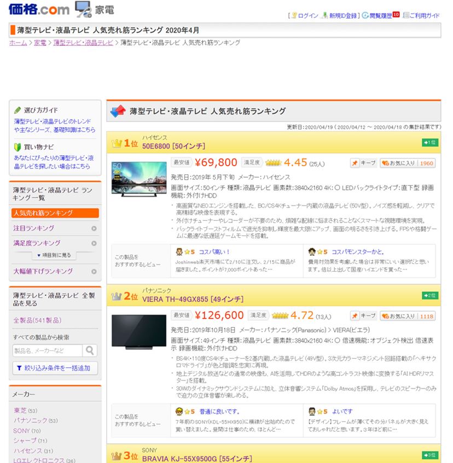Log in via ログイン link
Screen dimensions: 453x463
[x=307, y=15]
